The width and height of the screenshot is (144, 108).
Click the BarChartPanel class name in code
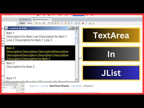point(59,86)
